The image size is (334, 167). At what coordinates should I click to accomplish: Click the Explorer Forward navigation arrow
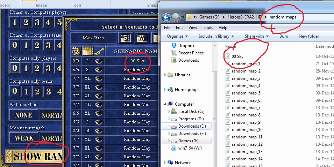(176, 17)
